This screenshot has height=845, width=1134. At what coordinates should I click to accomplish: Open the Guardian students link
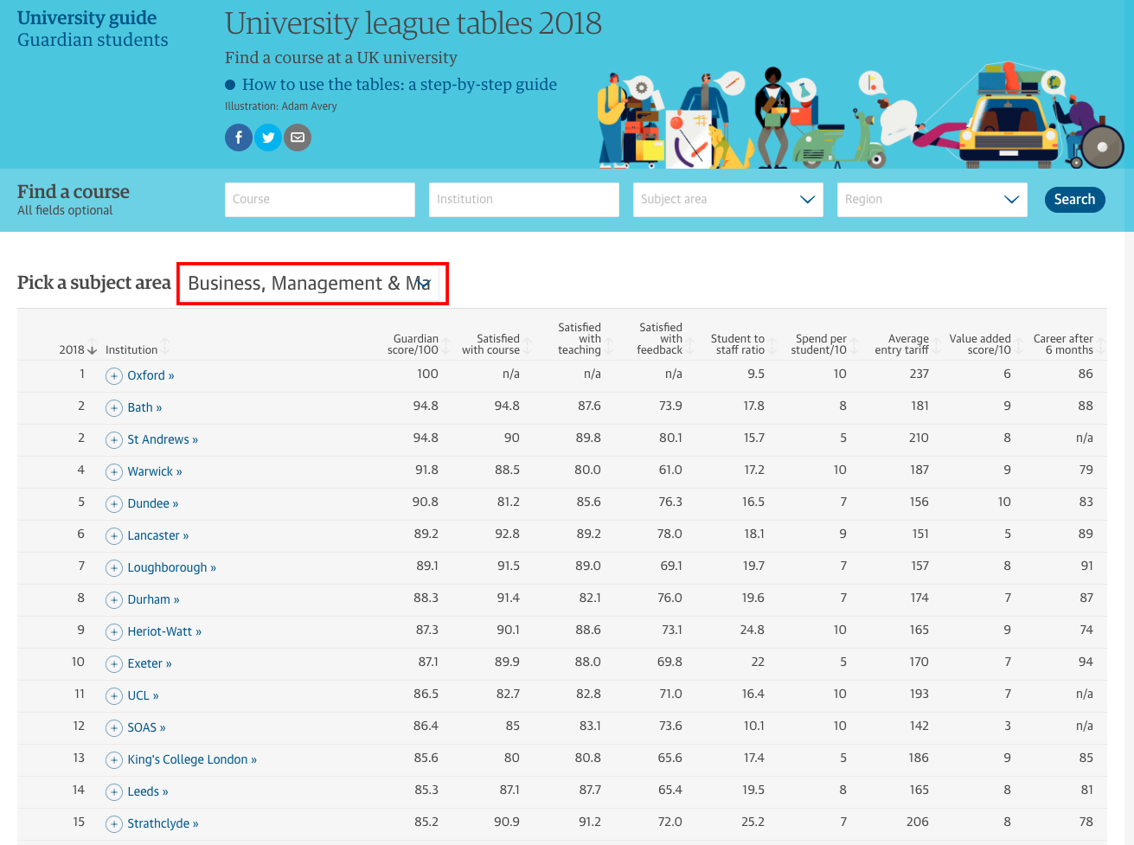pyautogui.click(x=93, y=40)
